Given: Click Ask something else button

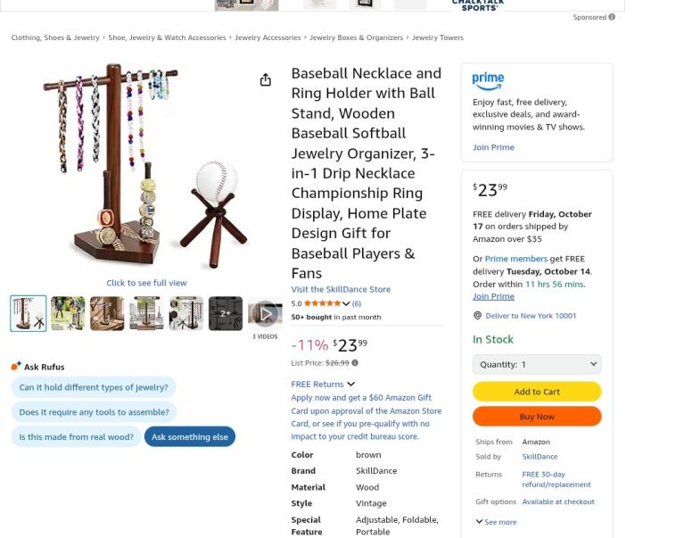Looking at the screenshot, I should [190, 436].
